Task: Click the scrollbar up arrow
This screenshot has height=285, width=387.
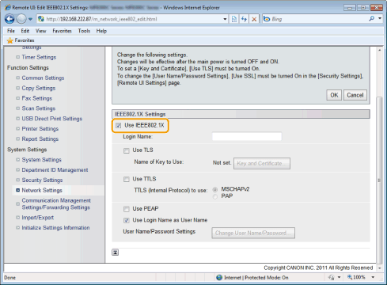Action: point(379,50)
